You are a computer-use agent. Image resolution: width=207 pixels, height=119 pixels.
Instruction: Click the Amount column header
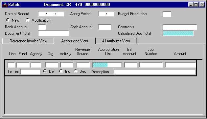pyautogui.click(x=180, y=54)
